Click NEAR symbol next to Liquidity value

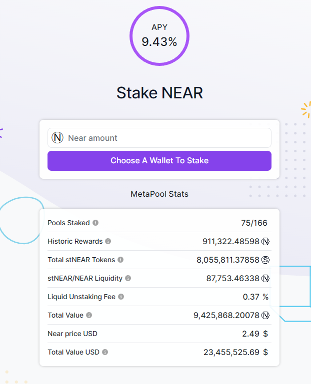[265, 279]
